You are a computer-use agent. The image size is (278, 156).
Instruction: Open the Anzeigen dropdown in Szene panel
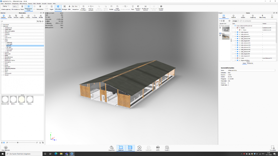tap(235, 21)
